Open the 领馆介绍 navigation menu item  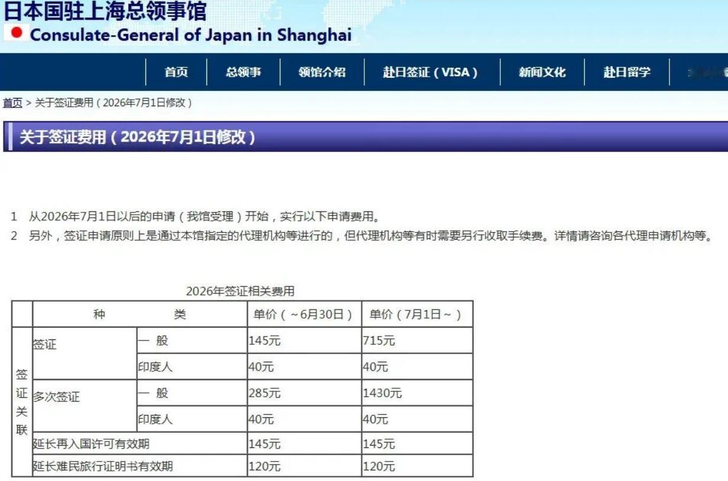click(x=322, y=73)
